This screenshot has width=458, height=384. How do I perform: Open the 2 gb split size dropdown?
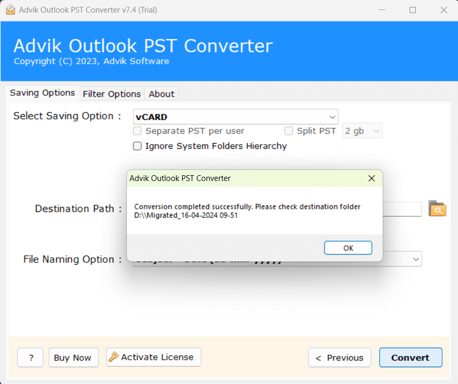point(362,131)
